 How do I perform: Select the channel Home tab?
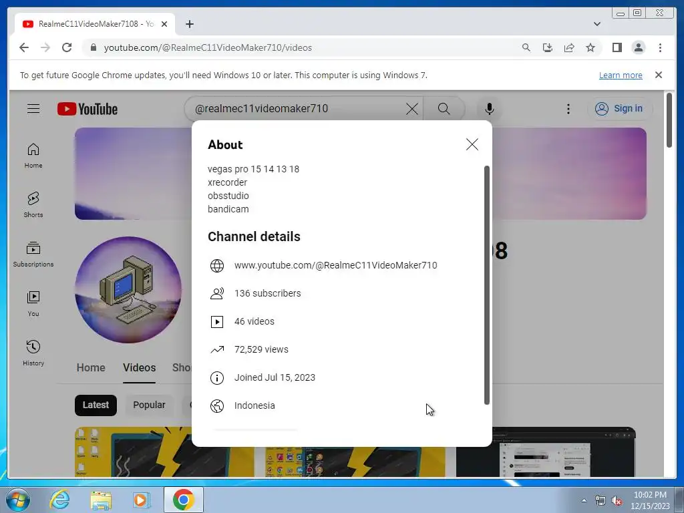91,368
